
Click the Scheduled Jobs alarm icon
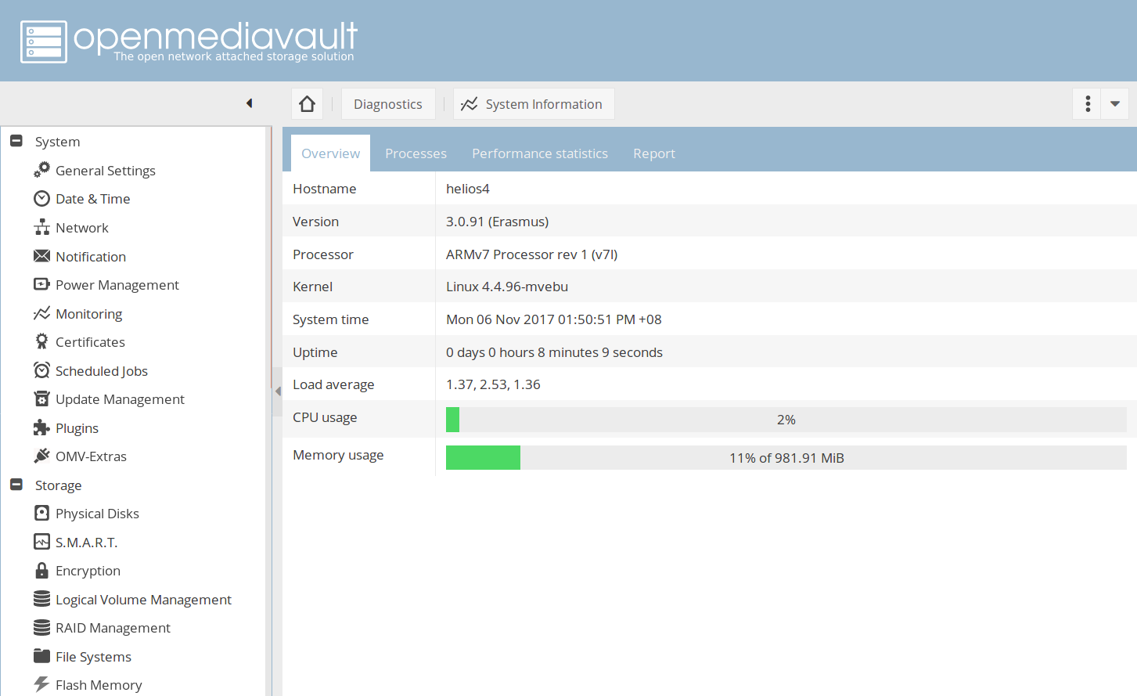41,370
